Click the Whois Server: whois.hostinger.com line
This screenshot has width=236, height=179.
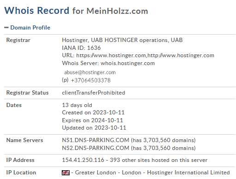[108, 63]
